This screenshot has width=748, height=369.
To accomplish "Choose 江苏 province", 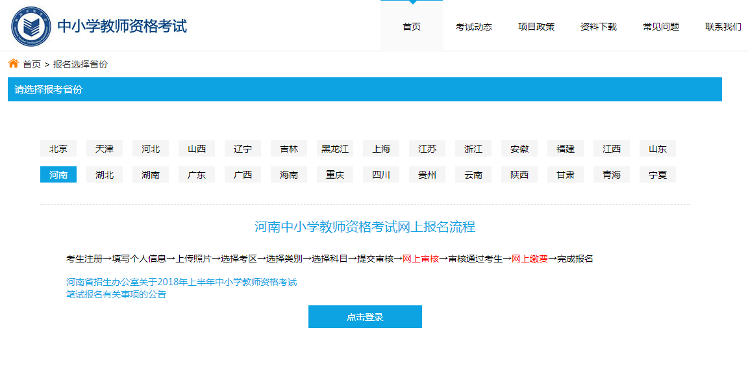I will [427, 149].
